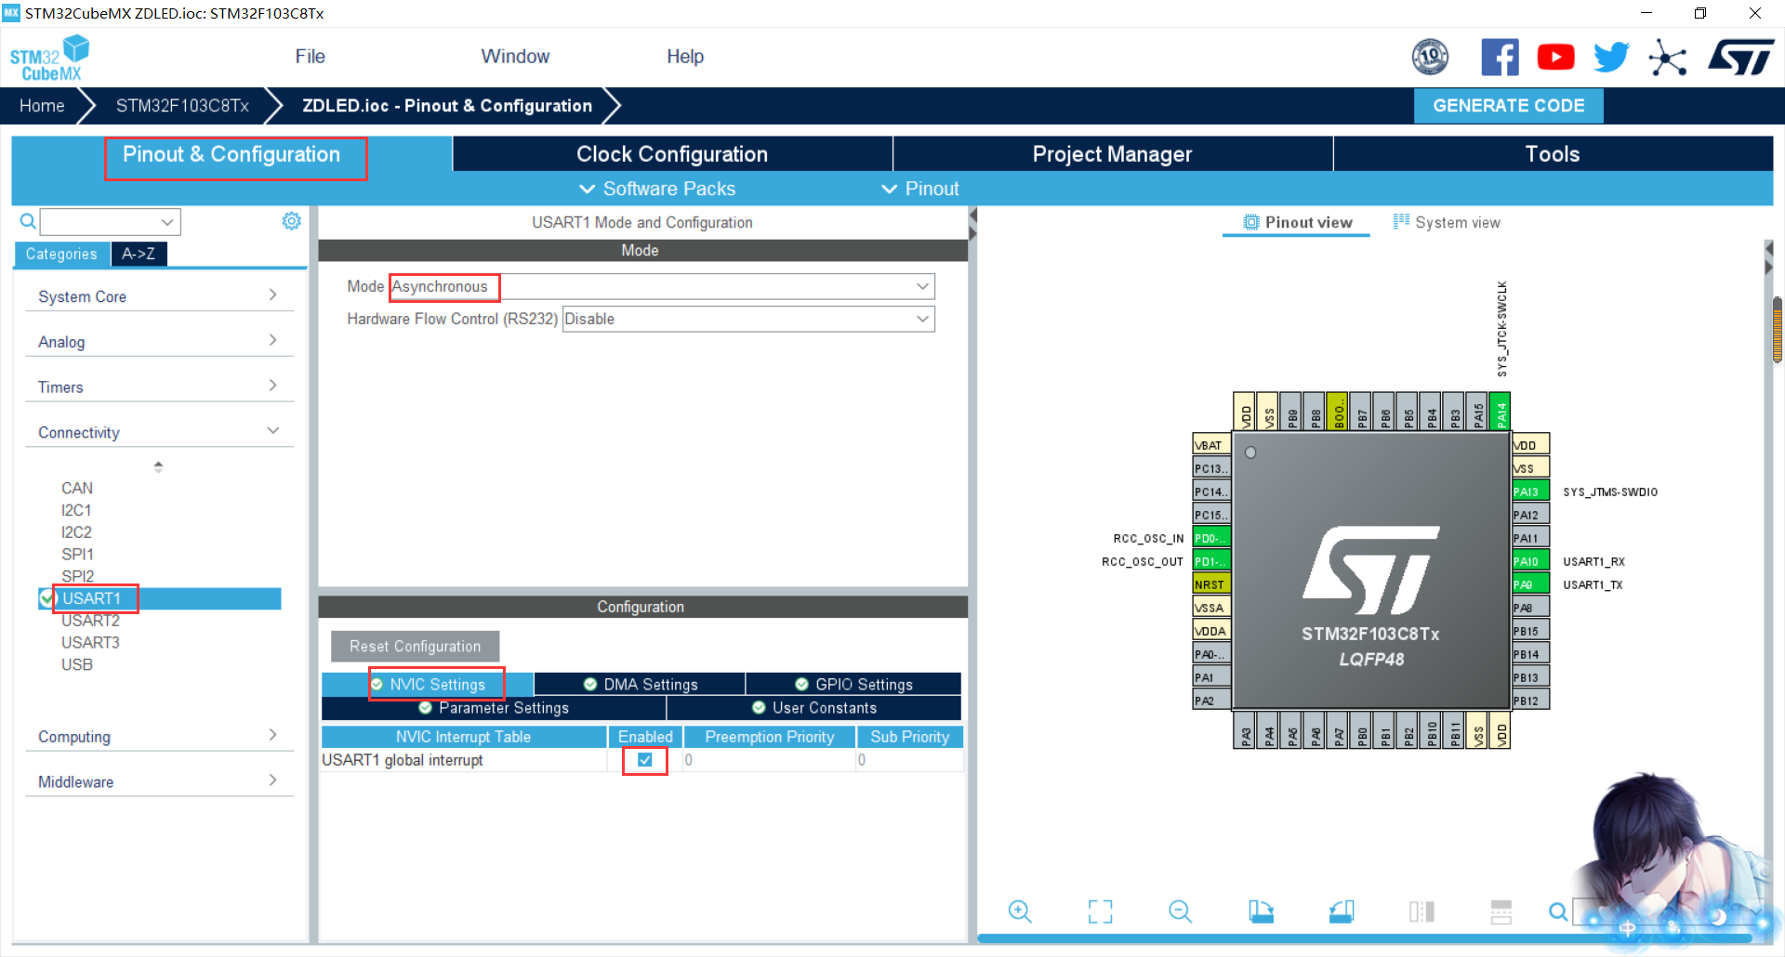
Task: Expand the System Core category
Action: pyautogui.click(x=159, y=296)
